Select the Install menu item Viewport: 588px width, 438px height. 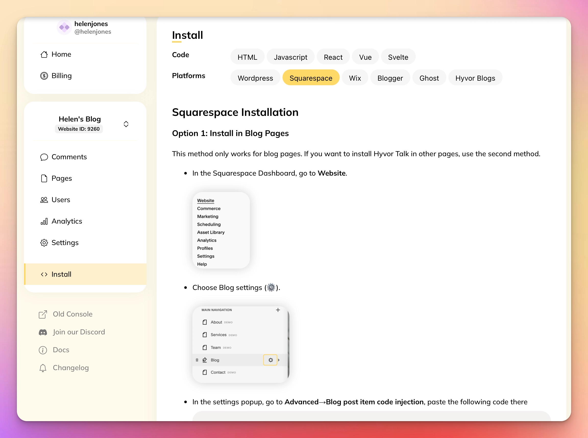(85, 274)
